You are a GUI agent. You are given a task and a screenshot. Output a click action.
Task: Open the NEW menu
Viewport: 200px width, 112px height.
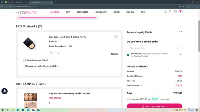tap(68, 12)
